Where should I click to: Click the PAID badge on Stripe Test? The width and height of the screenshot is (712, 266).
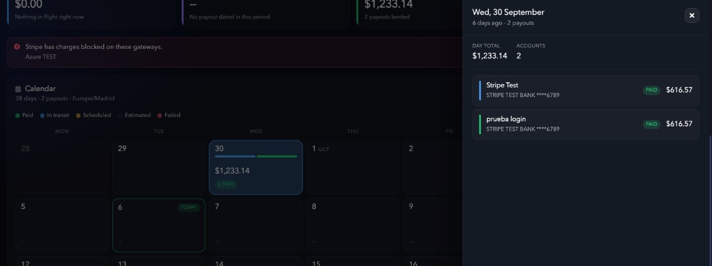click(x=651, y=90)
